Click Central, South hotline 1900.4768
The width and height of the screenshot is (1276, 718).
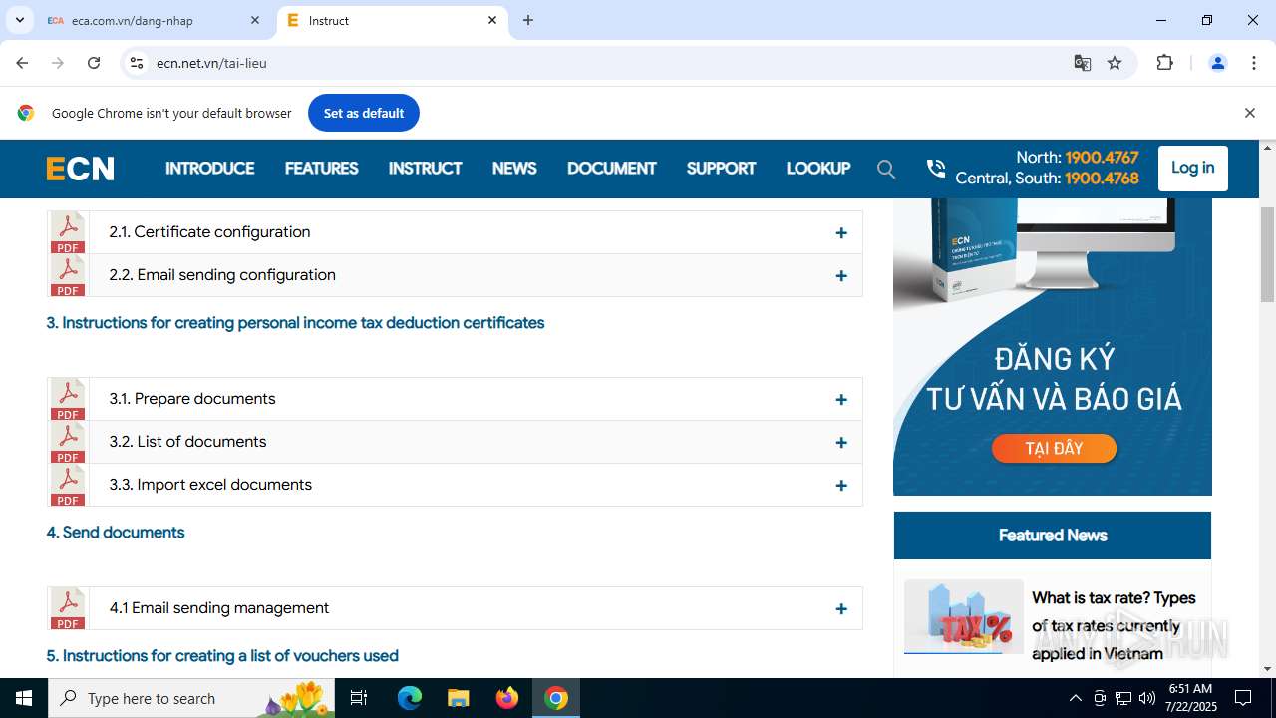(1102, 179)
